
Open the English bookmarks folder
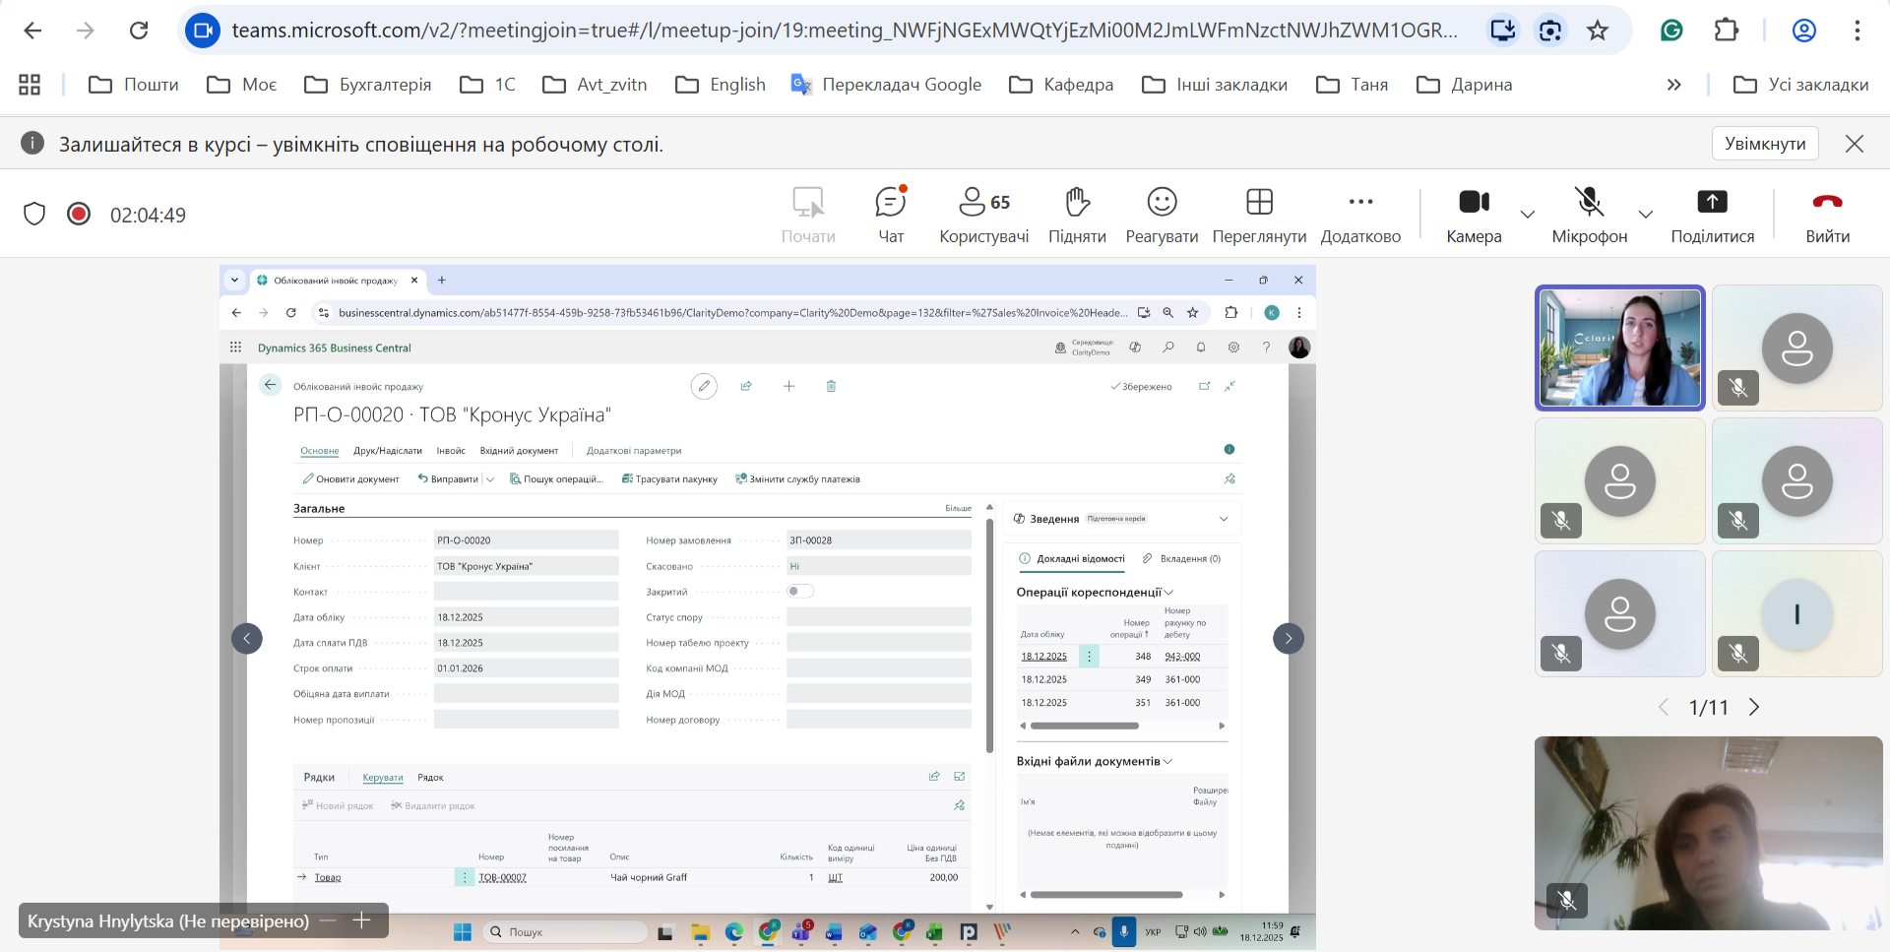721,85
